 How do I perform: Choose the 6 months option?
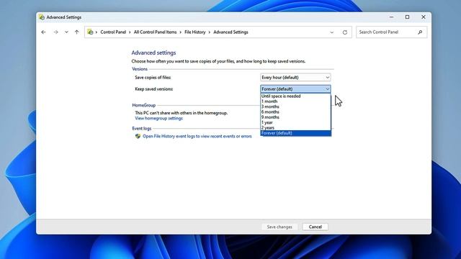pos(295,112)
